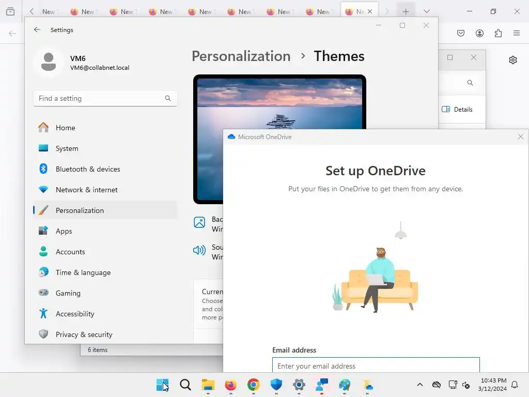Click the Find a setting search box
Viewport: 529px width, 397px height.
coord(105,98)
